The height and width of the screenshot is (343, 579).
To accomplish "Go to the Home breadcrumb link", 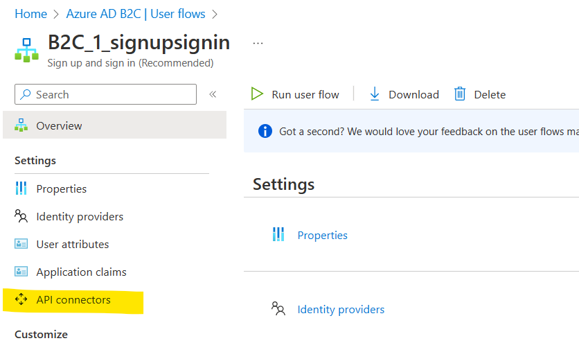I will [x=30, y=14].
